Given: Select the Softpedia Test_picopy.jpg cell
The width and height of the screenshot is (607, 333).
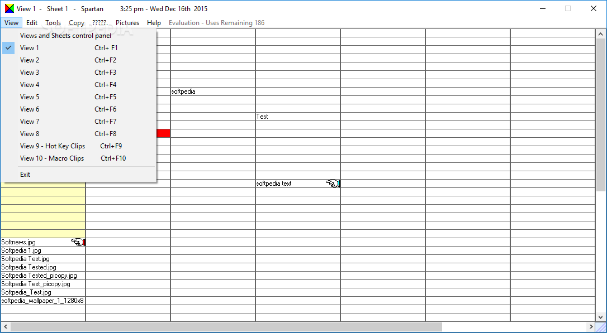Looking at the screenshot, I should coord(43,284).
